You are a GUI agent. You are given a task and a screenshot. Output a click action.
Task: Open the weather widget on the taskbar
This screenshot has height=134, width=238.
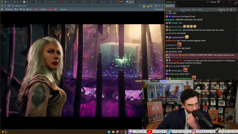tap(5, 132)
